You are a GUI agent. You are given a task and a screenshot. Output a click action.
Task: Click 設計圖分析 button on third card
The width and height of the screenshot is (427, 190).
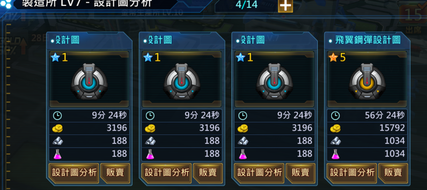pyautogui.click(x=259, y=173)
